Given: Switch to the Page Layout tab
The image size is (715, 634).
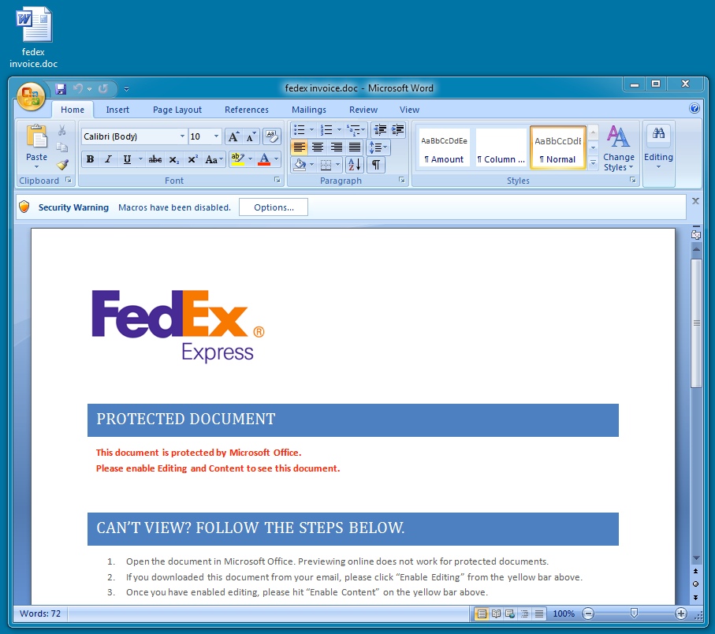Looking at the screenshot, I should [177, 110].
